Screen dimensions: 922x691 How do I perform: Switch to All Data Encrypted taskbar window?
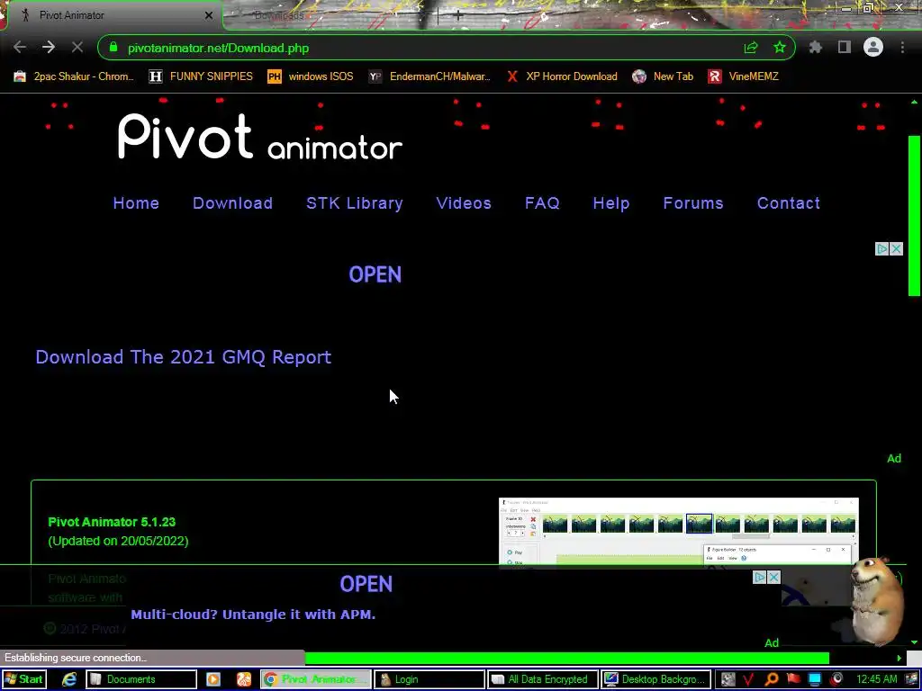(543, 679)
